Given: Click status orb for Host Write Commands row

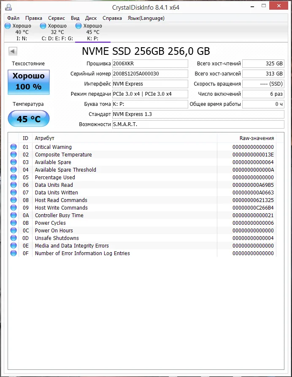Looking at the screenshot, I should pyautogui.click(x=14, y=207).
